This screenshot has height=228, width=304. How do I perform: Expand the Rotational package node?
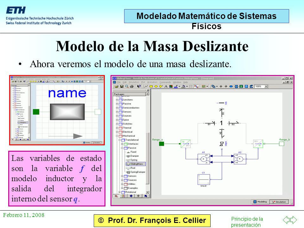120,192
